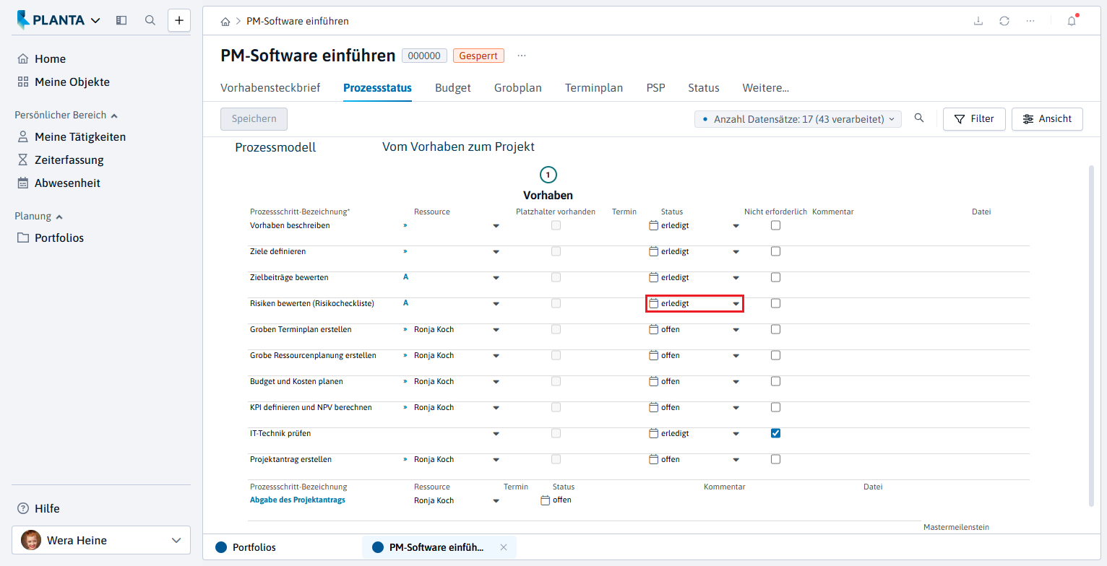Open the notification bell icon
Screen dimensions: 1107x566
point(1072,21)
